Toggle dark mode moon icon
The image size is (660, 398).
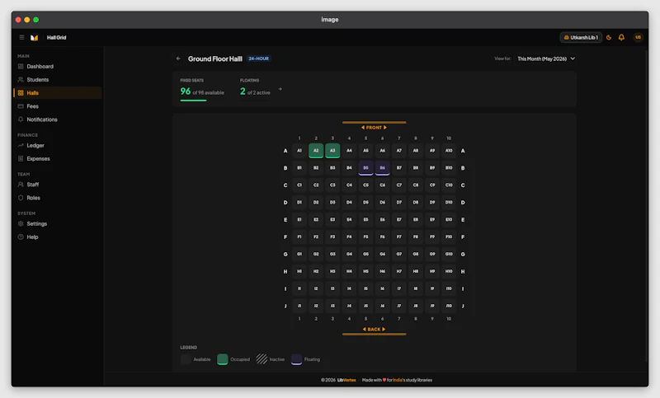tap(609, 37)
